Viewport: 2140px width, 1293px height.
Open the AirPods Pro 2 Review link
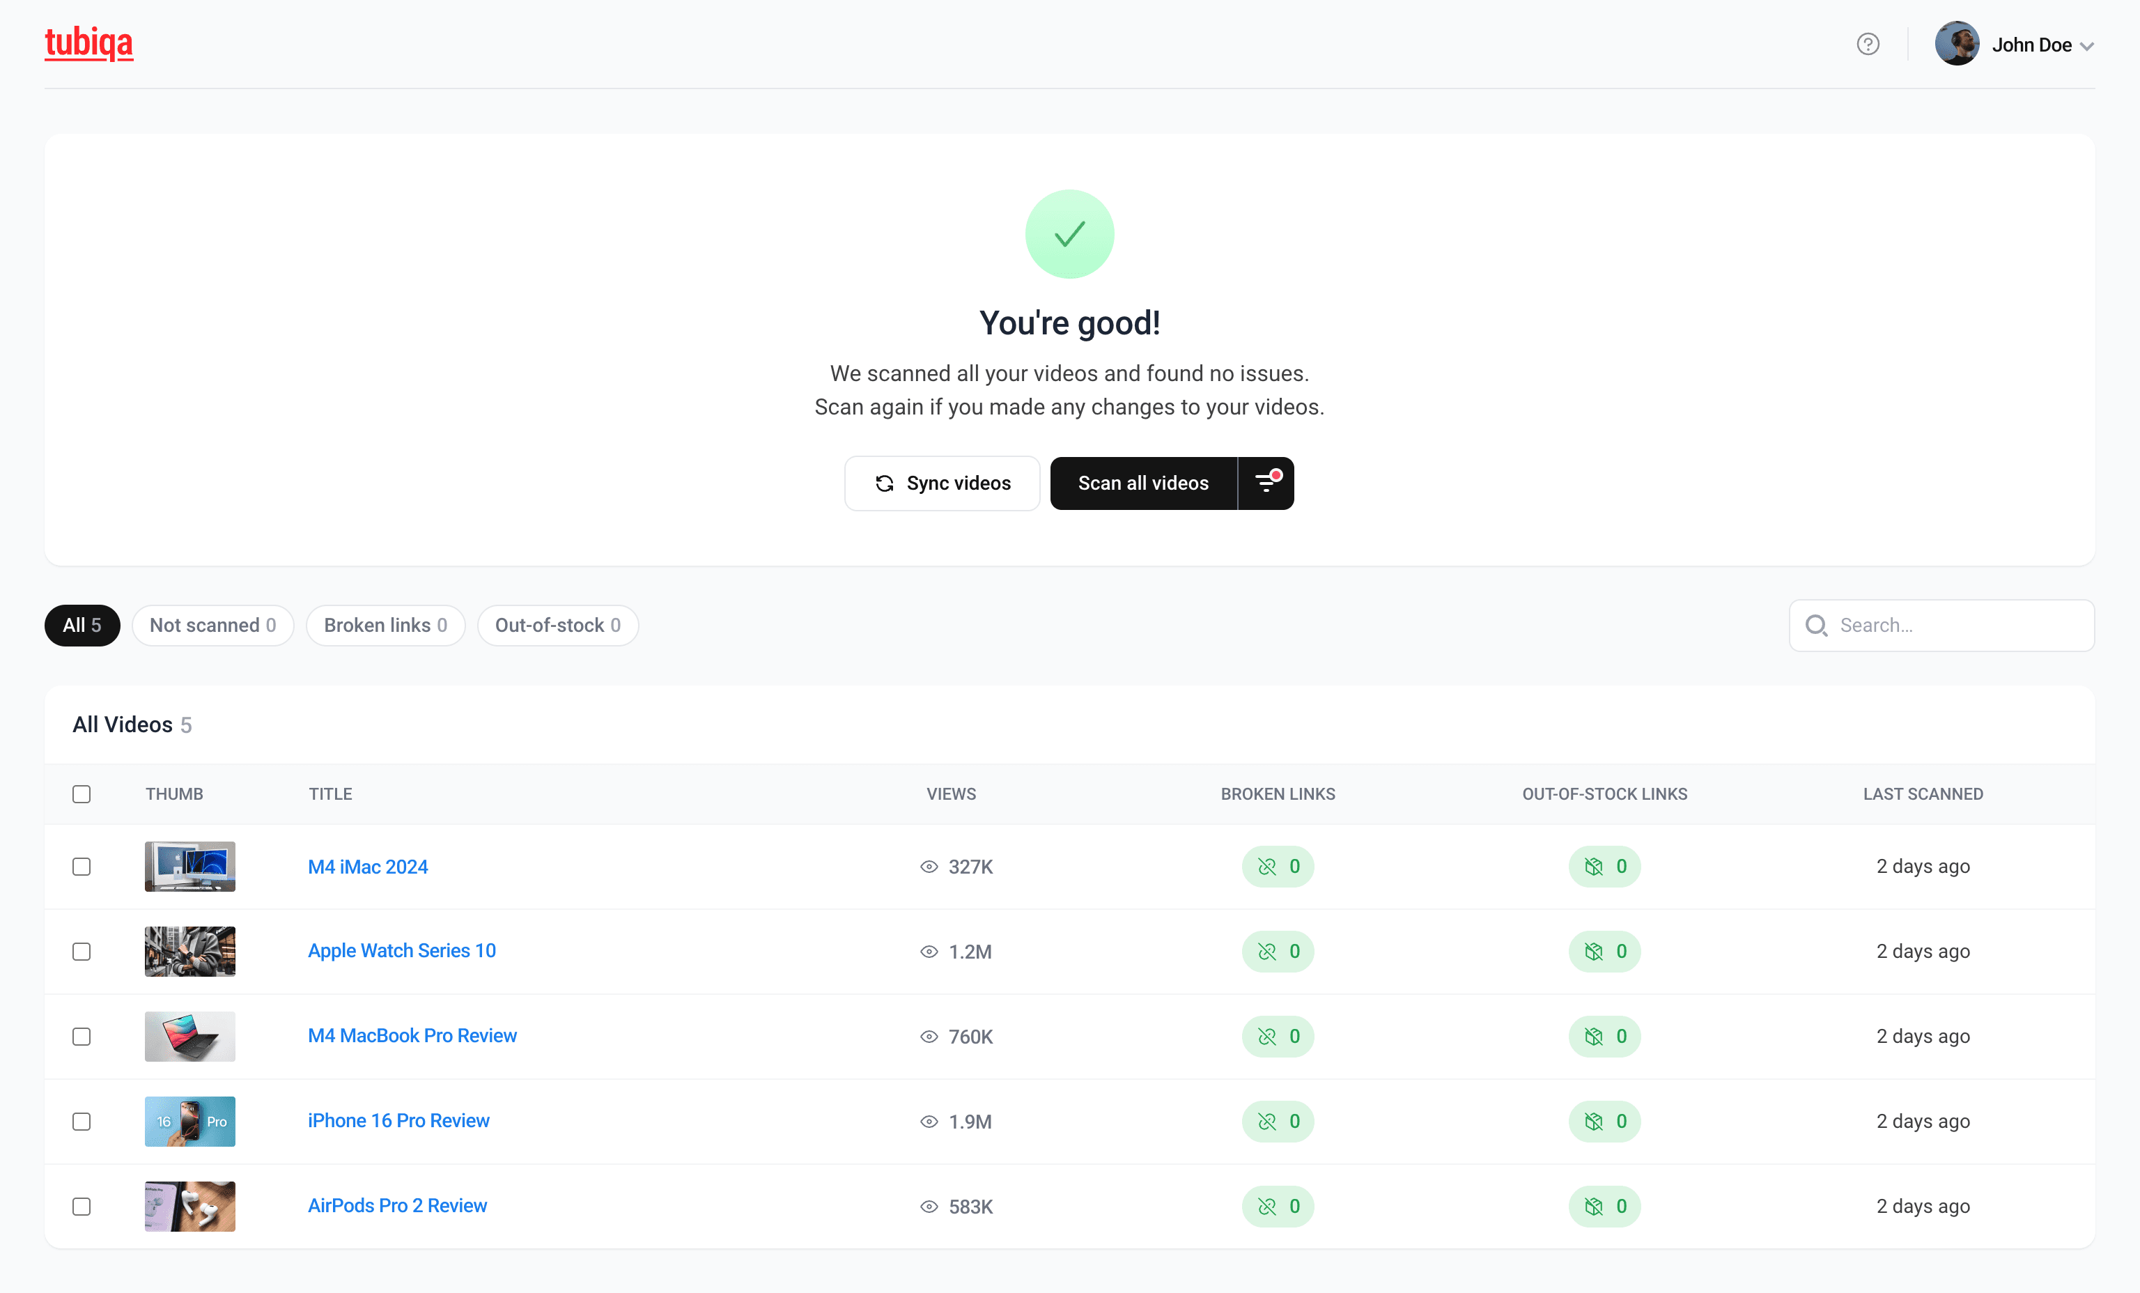[x=398, y=1206]
